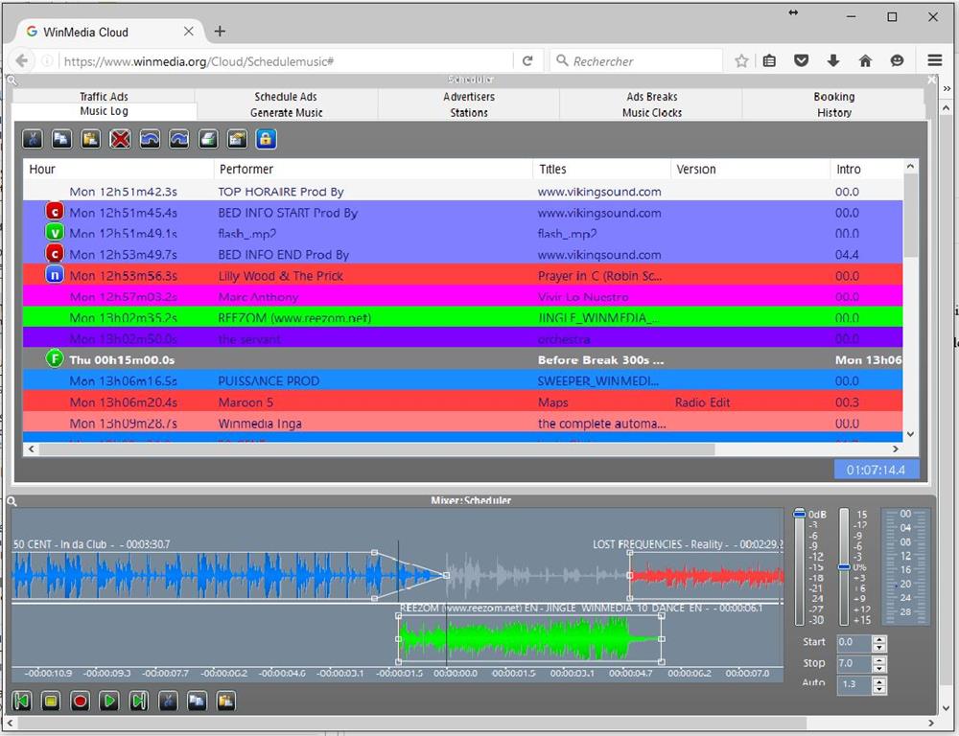Screen dimensions: 959x736
Task: Click the Stop button in the mixer transport
Action: [x=52, y=701]
